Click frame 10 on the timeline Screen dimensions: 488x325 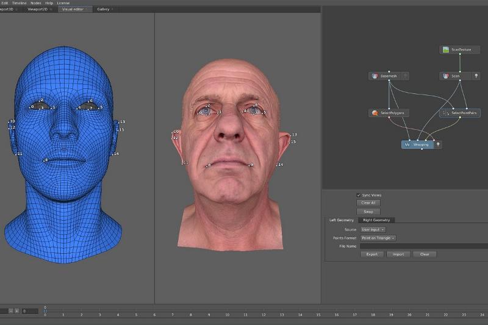227,315
